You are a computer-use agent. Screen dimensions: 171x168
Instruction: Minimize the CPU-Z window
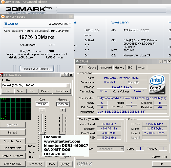[x=160, y=61]
